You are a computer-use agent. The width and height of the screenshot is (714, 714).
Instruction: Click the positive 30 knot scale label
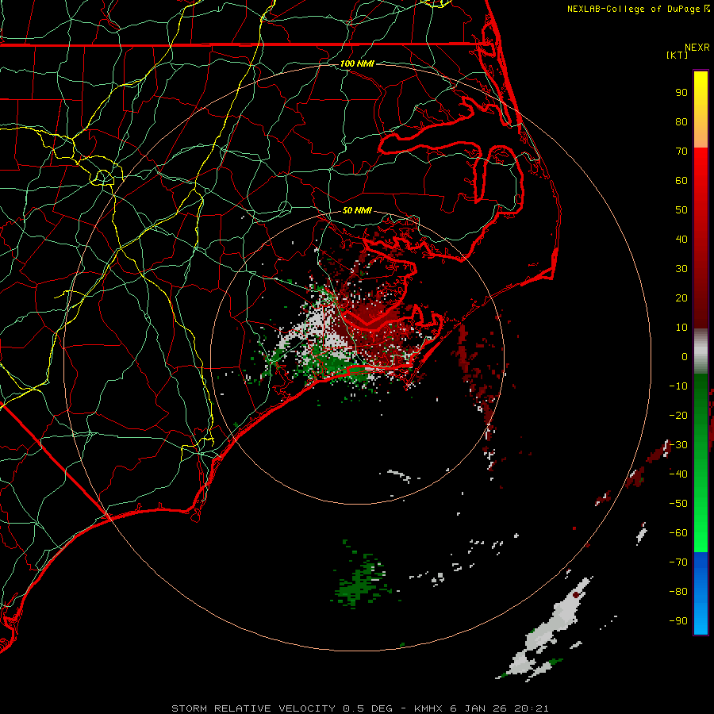pos(681,269)
